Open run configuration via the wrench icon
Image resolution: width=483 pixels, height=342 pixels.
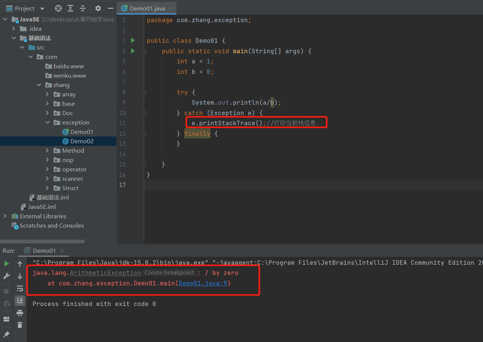click(x=6, y=276)
